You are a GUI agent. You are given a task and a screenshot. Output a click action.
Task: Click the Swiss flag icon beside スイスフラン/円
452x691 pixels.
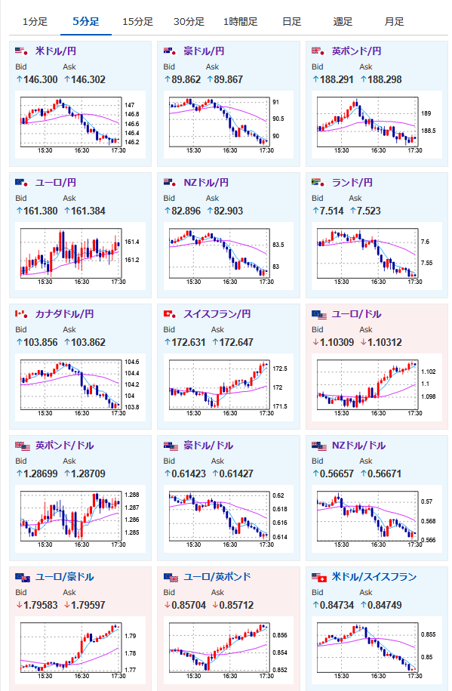171,313
